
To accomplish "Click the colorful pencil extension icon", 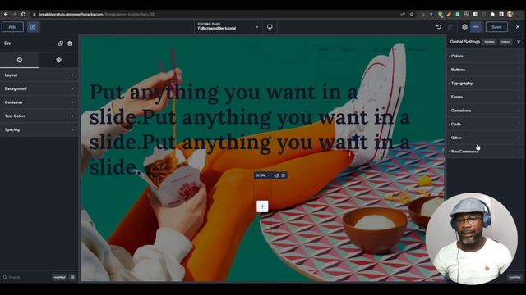I will pyautogui.click(x=449, y=15).
